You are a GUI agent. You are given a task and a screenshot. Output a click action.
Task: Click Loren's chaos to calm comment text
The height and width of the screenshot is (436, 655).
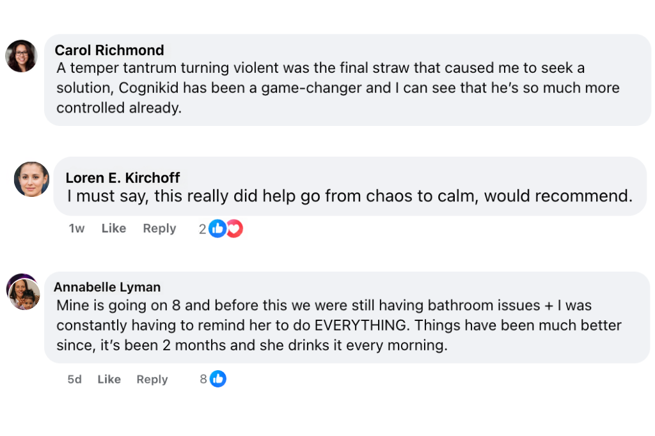(349, 196)
